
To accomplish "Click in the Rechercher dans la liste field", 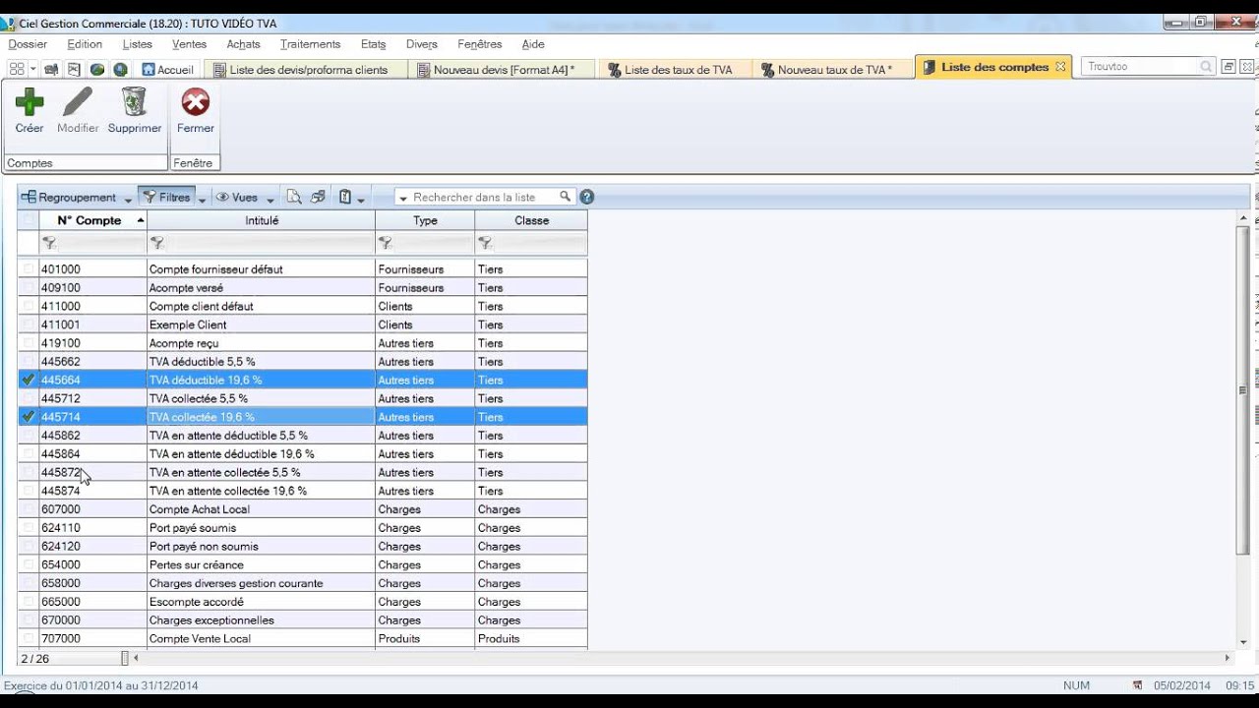I will [484, 197].
